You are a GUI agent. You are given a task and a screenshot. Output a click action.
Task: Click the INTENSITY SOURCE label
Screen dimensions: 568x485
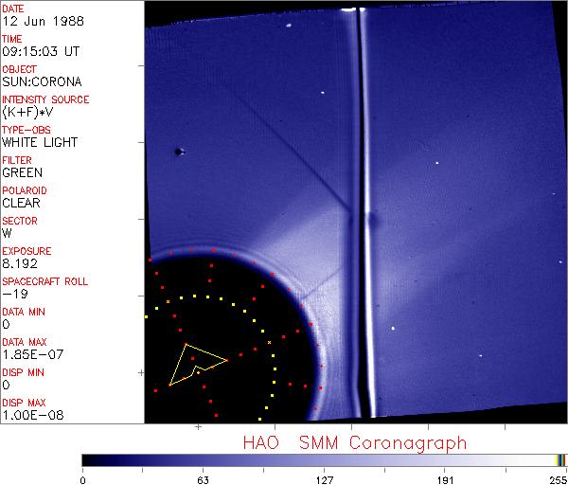pyautogui.click(x=45, y=99)
